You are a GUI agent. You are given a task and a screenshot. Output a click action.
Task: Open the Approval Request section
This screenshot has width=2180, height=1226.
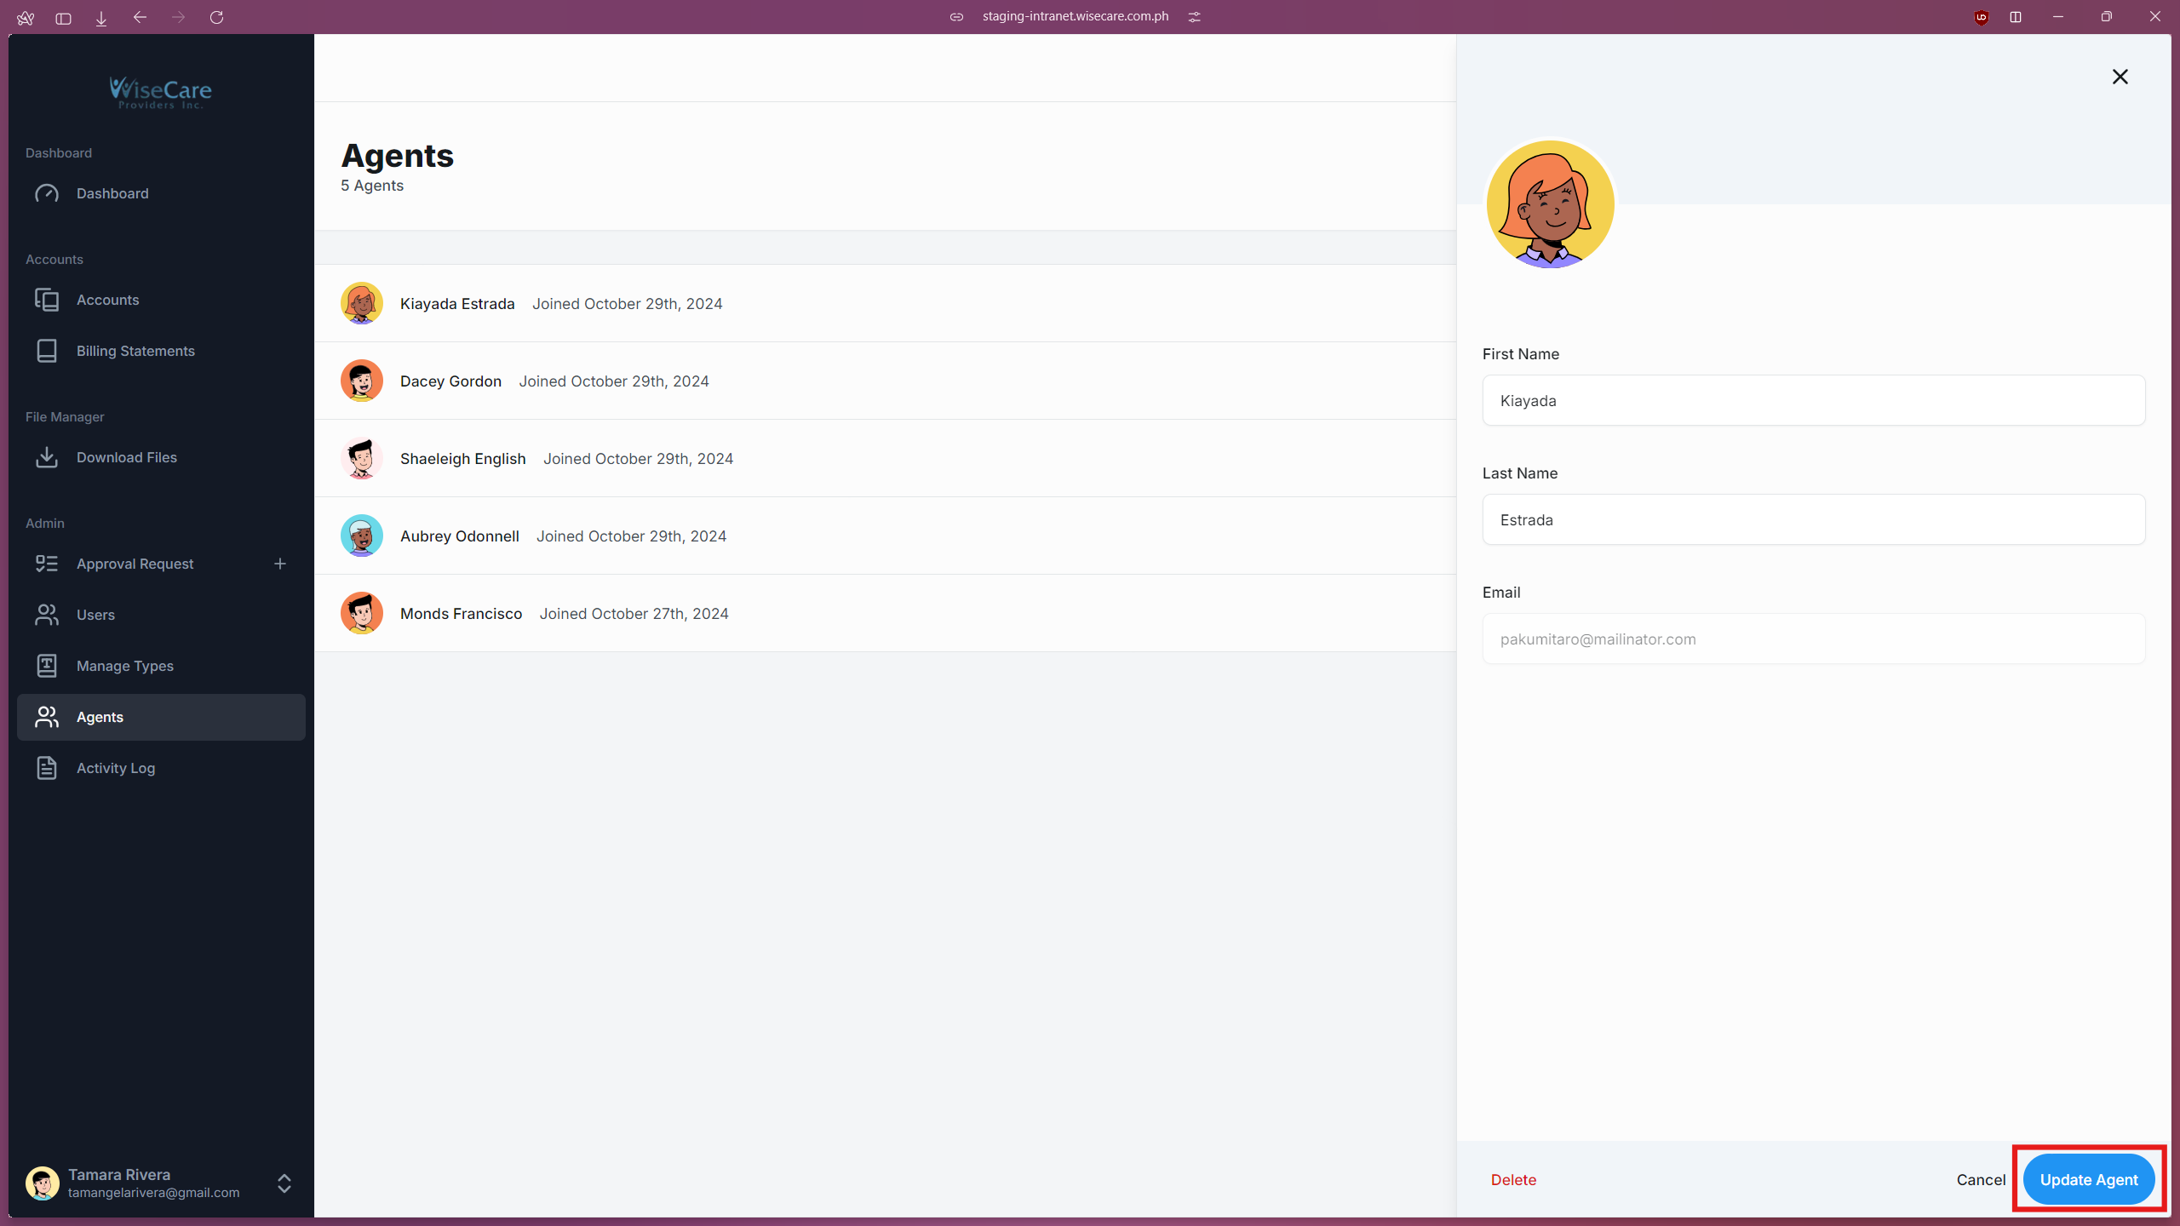(135, 563)
